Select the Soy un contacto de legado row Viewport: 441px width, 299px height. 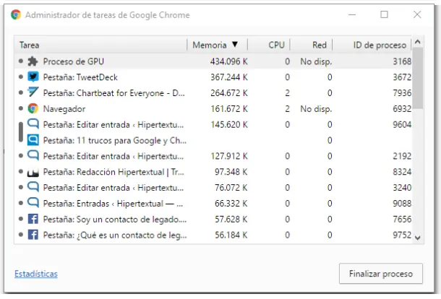tap(213, 219)
